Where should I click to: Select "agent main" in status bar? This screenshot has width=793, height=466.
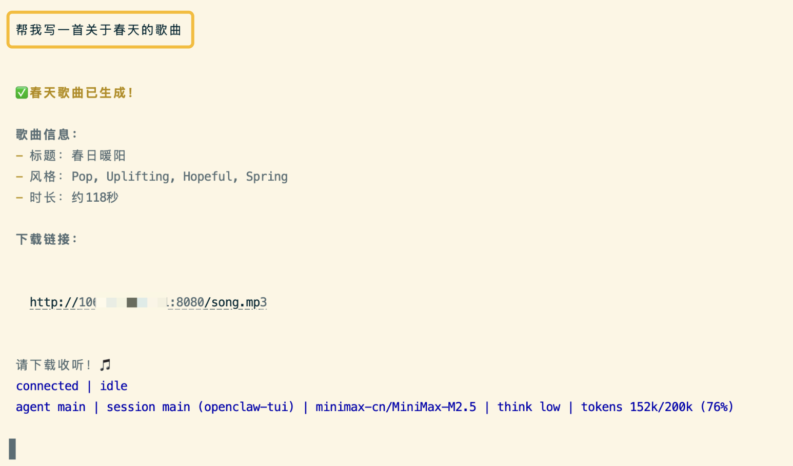[x=51, y=407]
